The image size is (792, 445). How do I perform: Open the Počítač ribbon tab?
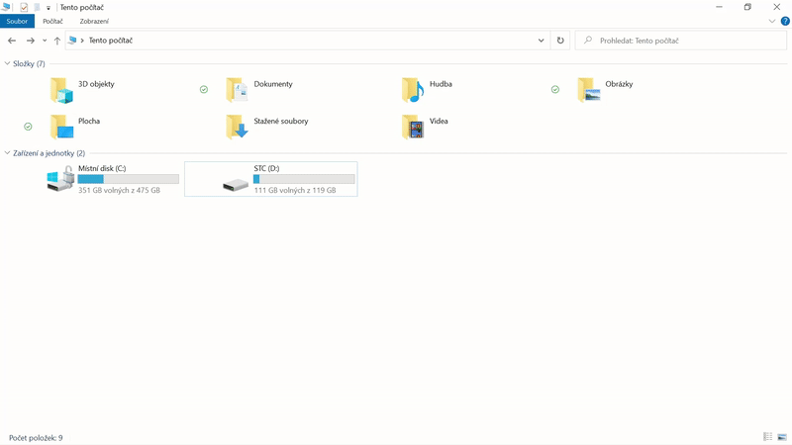point(52,21)
